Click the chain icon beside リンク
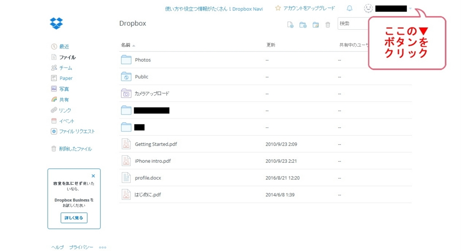The width and height of the screenshot is (461, 251). (54, 110)
